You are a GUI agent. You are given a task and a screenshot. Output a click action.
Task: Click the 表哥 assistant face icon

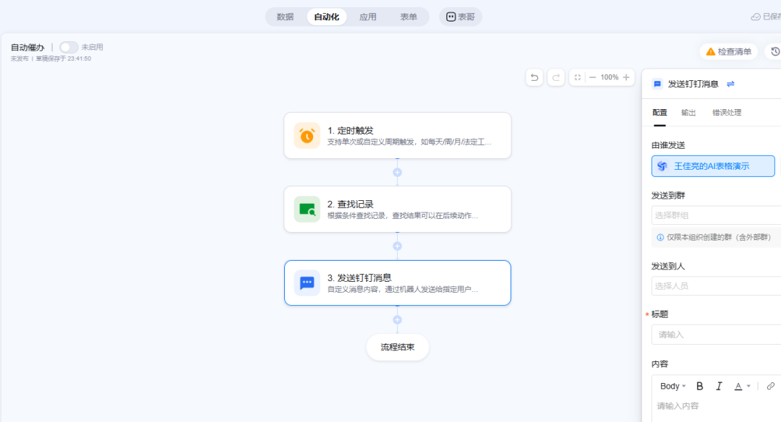[451, 17]
